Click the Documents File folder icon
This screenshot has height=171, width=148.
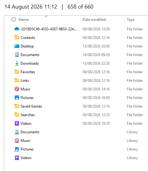click(x=17, y=55)
